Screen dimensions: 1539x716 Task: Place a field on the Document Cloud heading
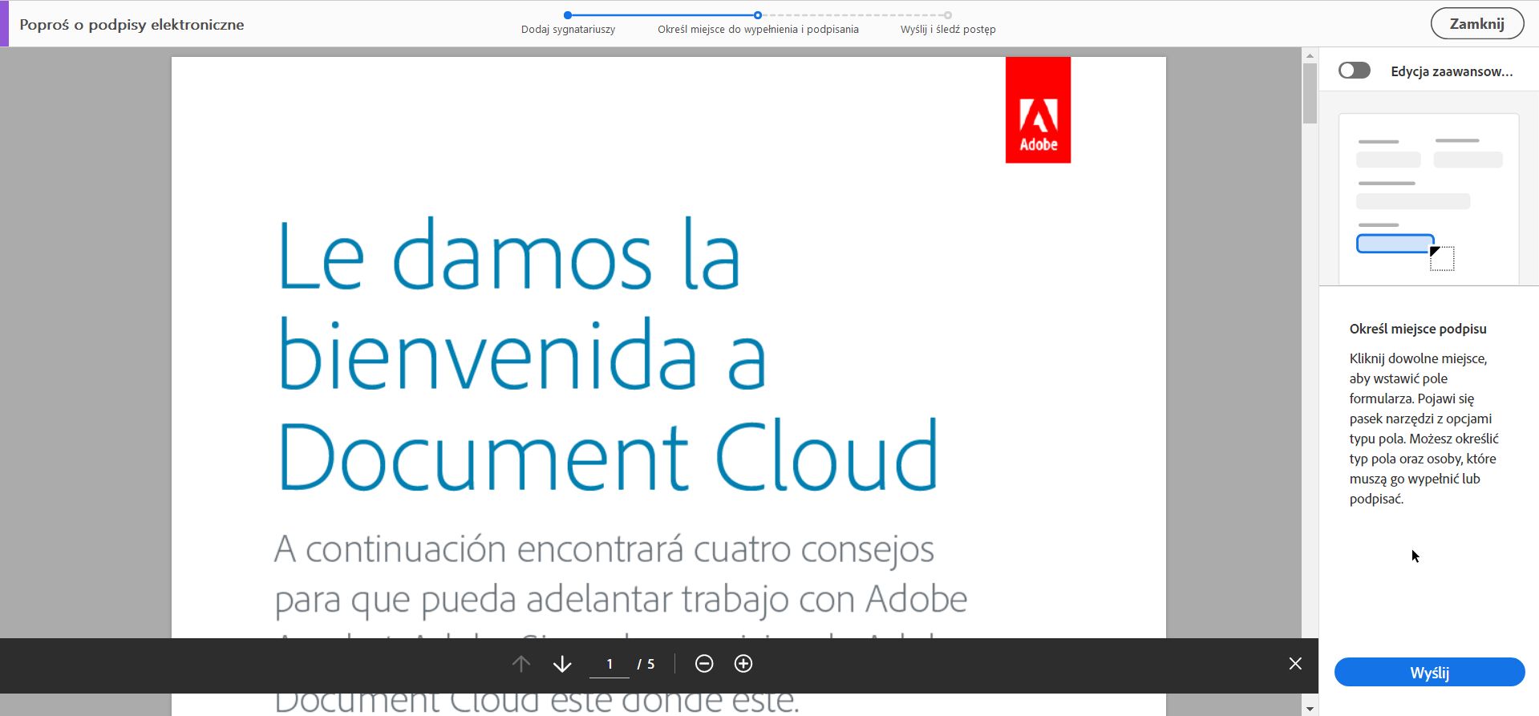608,455
